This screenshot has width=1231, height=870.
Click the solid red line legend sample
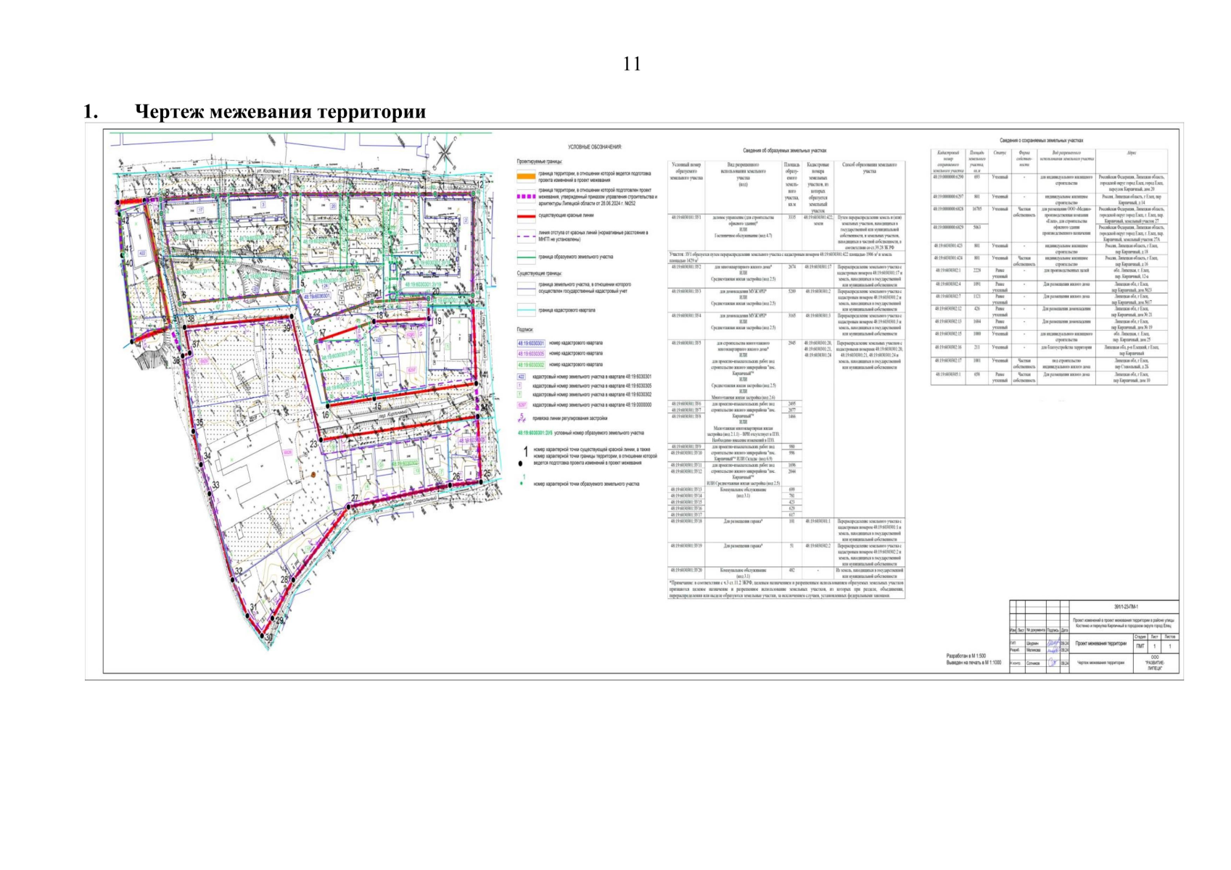click(x=526, y=215)
